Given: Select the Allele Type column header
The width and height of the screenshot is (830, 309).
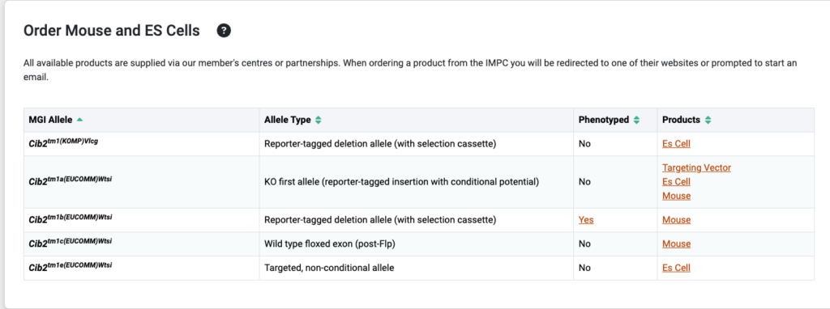Looking at the screenshot, I should click(x=416, y=120).
